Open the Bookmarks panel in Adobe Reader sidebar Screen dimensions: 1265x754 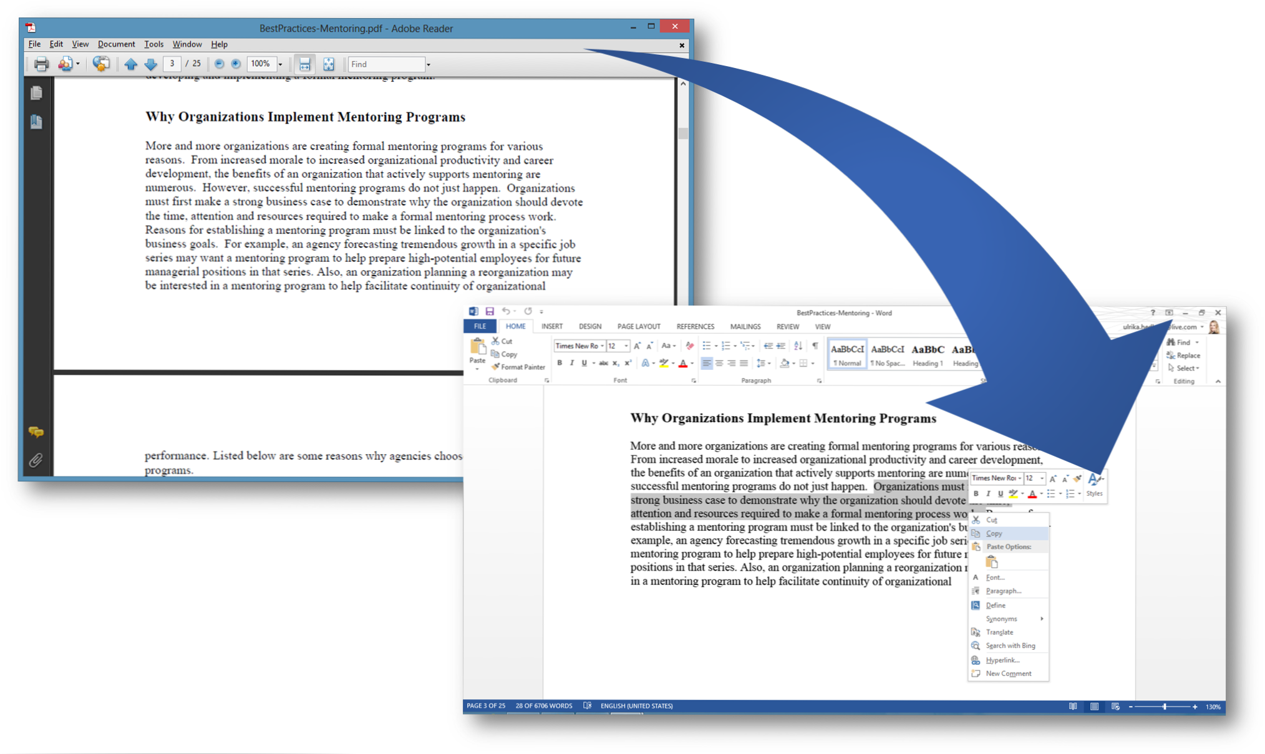tap(36, 121)
